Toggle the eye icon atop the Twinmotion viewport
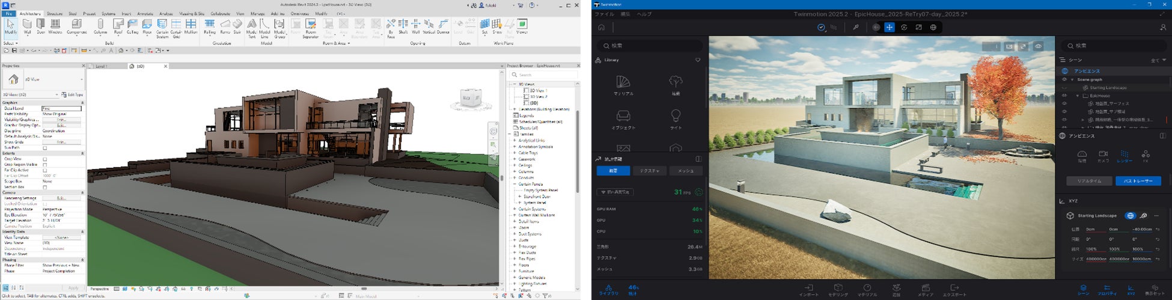Screen dimensions: 1172x300 pos(1039,46)
